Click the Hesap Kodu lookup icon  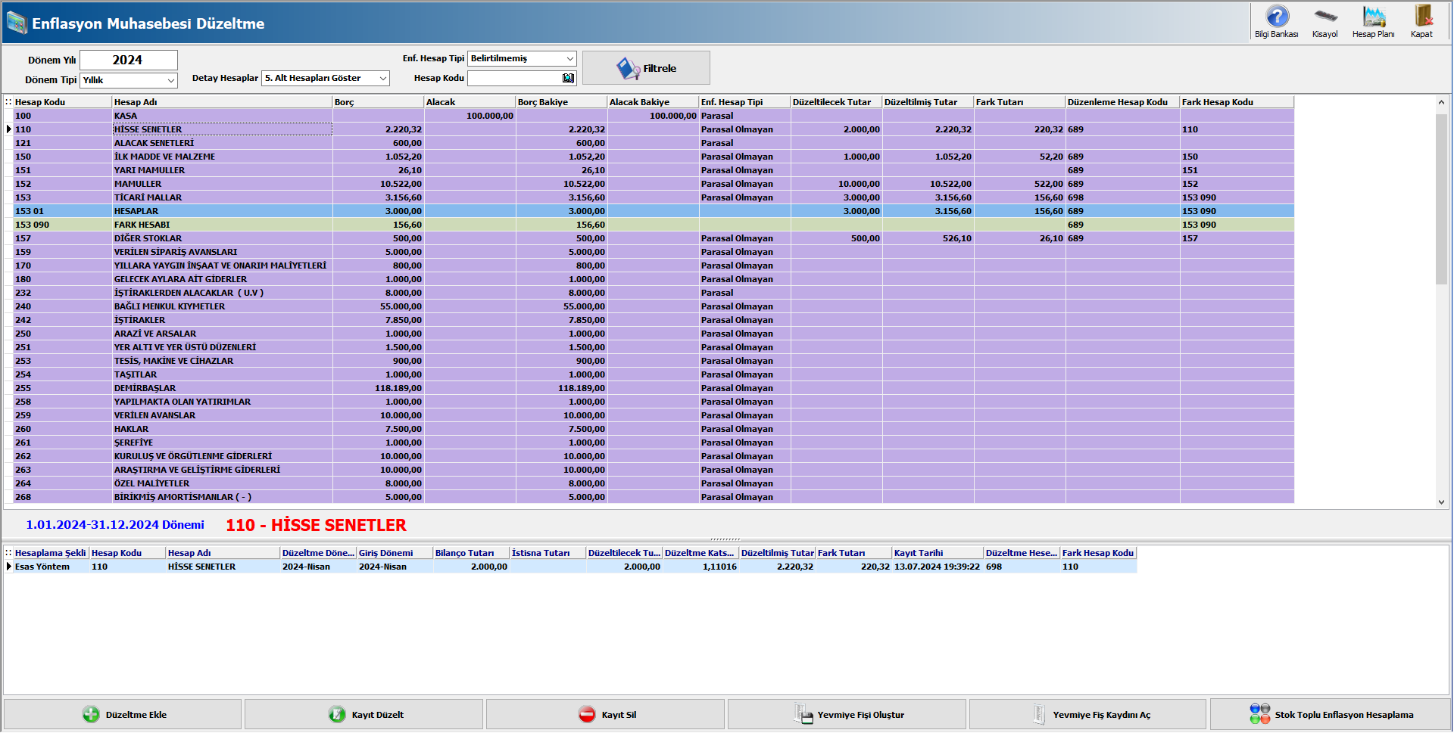(x=569, y=78)
